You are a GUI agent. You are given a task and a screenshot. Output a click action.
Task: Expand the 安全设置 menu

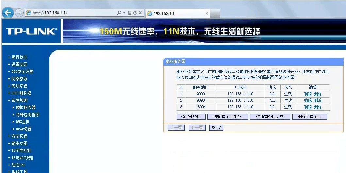19,136
